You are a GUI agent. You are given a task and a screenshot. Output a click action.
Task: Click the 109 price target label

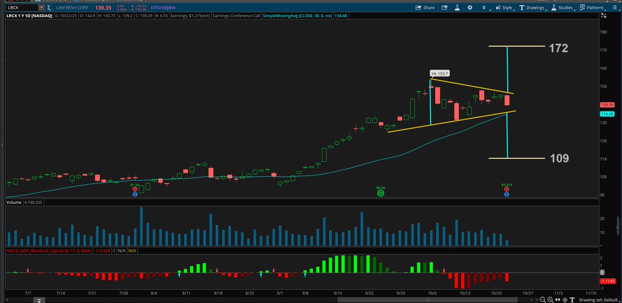click(x=559, y=158)
